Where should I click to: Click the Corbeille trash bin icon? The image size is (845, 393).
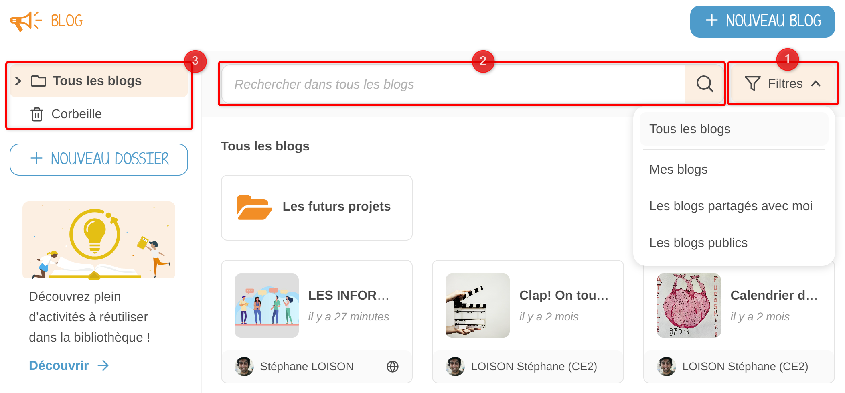click(x=37, y=114)
